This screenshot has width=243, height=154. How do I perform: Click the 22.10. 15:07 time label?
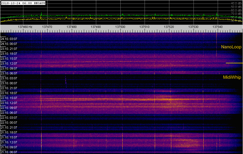(9, 98)
